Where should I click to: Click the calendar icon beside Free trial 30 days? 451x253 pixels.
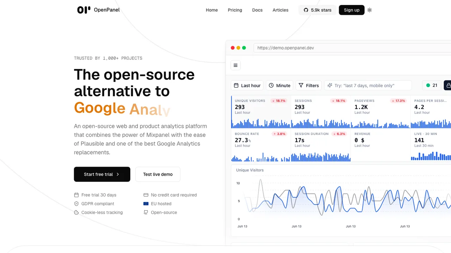pos(76,195)
